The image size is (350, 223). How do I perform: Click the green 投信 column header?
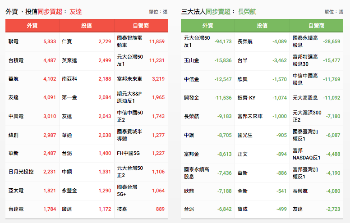(262, 26)
